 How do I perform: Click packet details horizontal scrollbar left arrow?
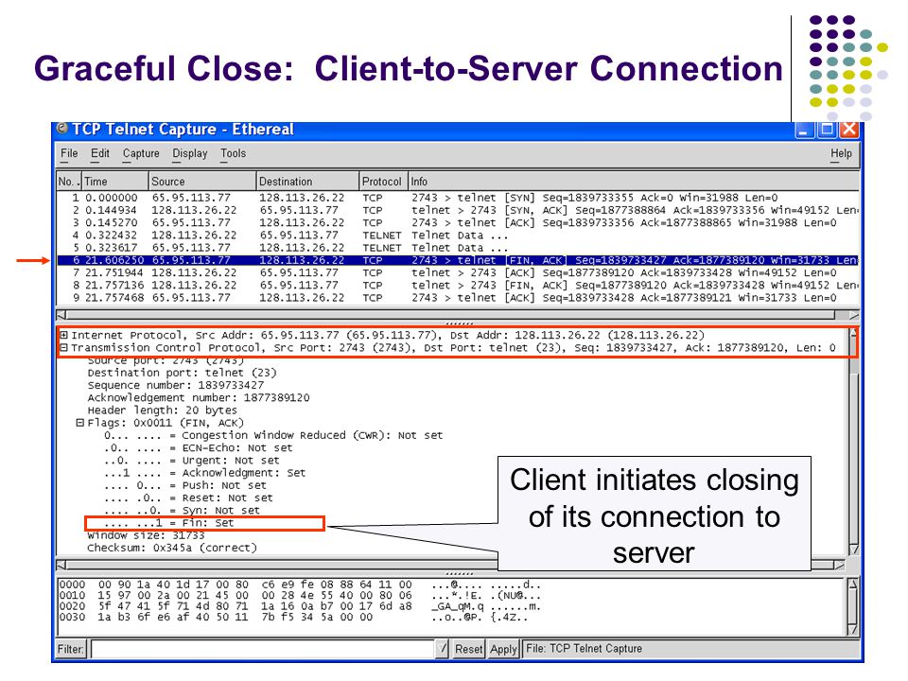[x=61, y=565]
